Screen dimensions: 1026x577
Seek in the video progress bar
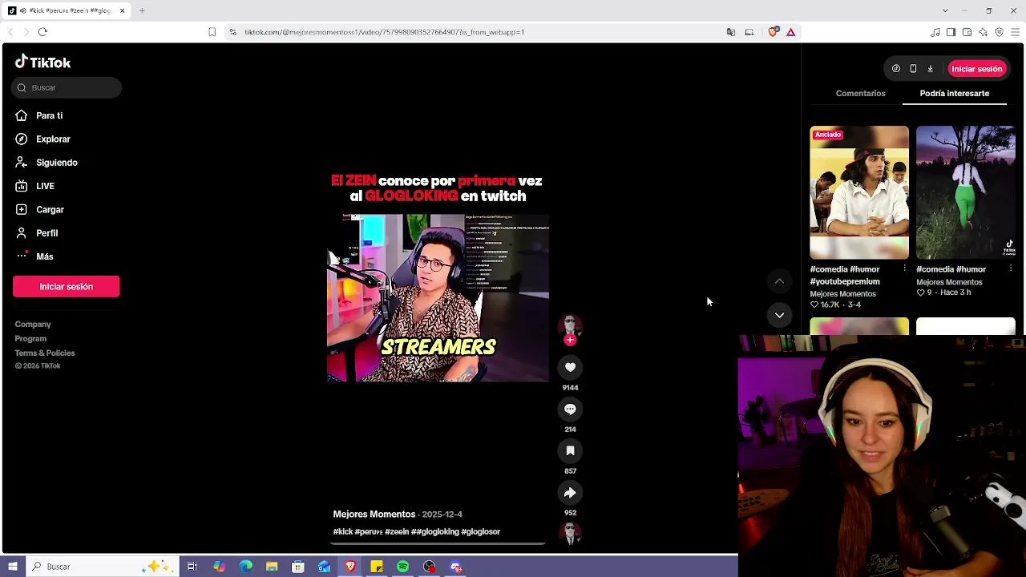point(438,543)
